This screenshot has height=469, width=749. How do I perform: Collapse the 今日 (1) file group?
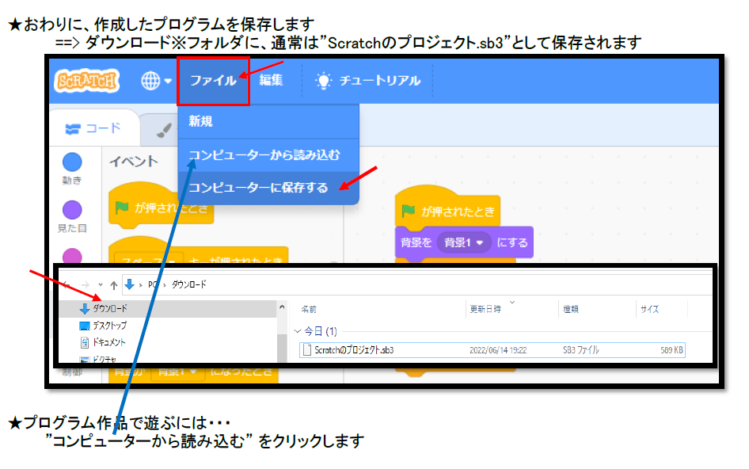(298, 331)
